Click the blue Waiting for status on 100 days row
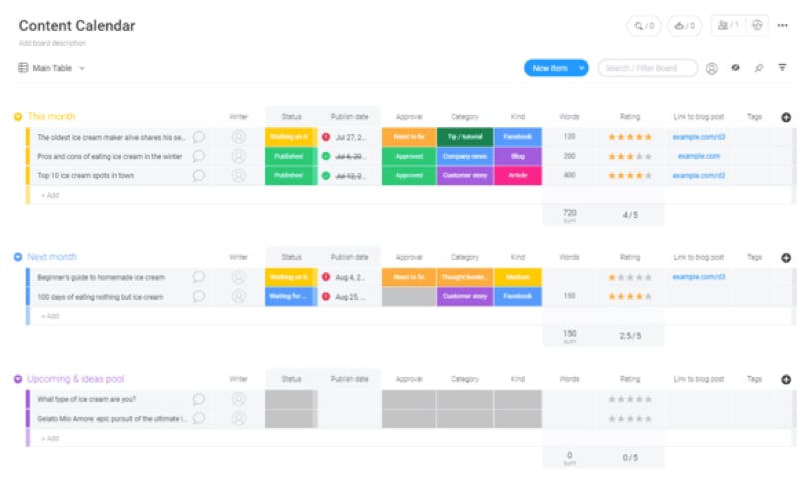Image resolution: width=810 pixels, height=486 pixels. click(290, 296)
